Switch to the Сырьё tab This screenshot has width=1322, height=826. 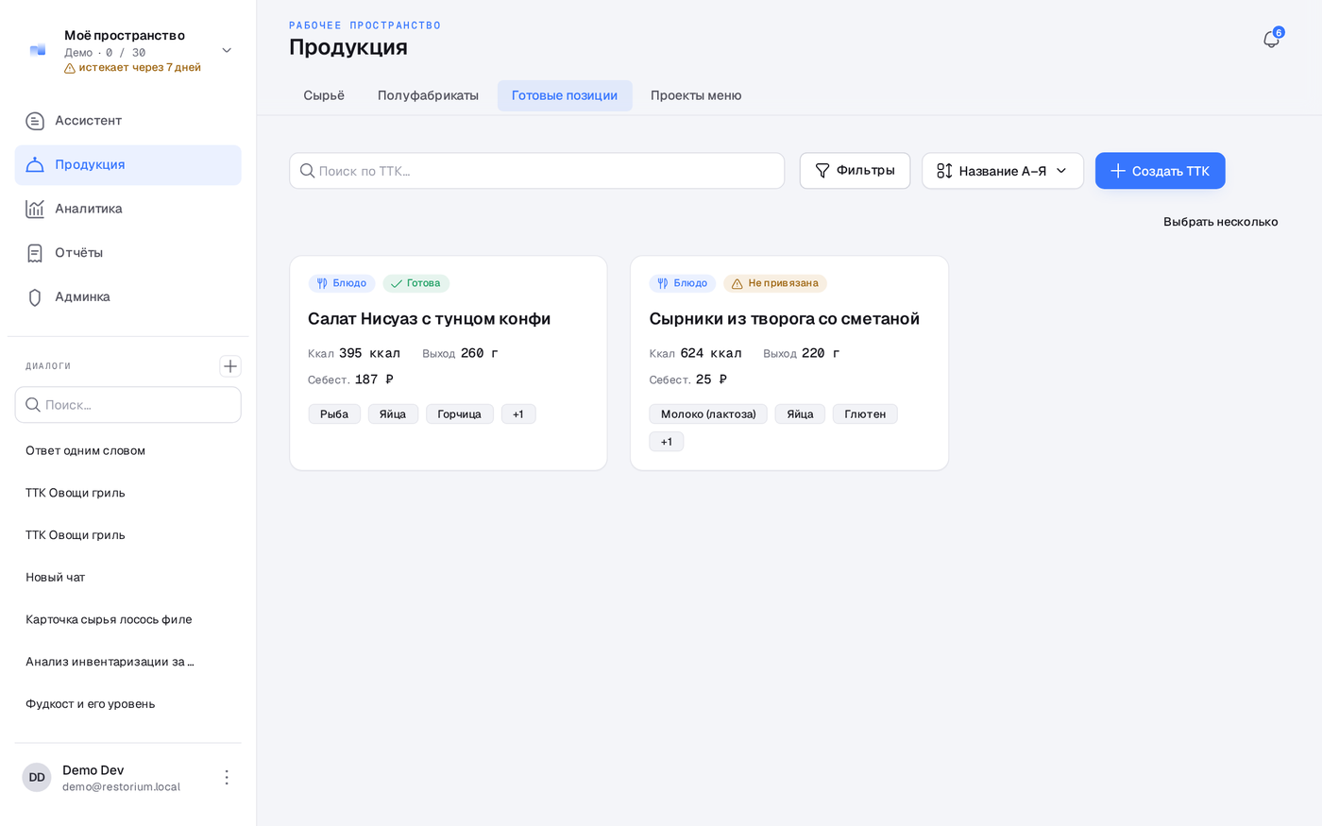[324, 95]
